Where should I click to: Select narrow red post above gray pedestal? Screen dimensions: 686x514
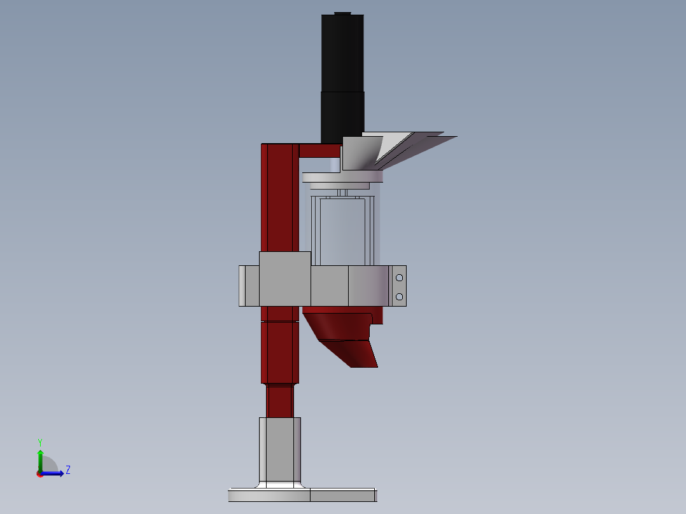(x=280, y=401)
